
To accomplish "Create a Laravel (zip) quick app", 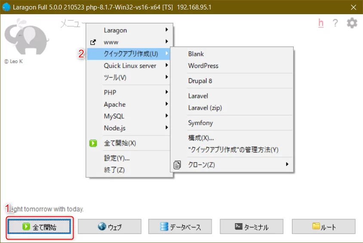I will coord(232,108).
